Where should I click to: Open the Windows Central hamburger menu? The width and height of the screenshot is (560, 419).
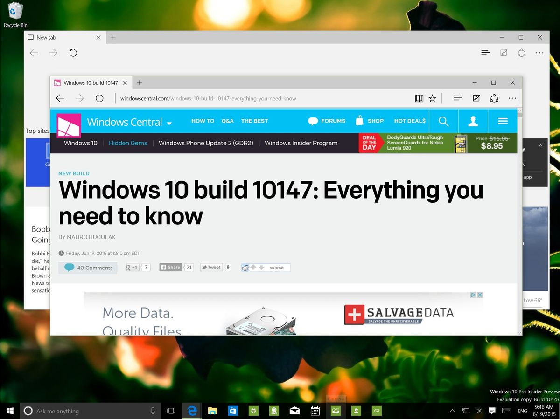coord(503,121)
